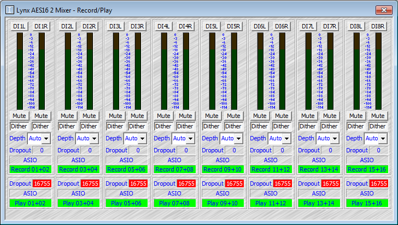Click the Play 15+16 status label
The width and height of the screenshot is (398, 225).
(367, 203)
